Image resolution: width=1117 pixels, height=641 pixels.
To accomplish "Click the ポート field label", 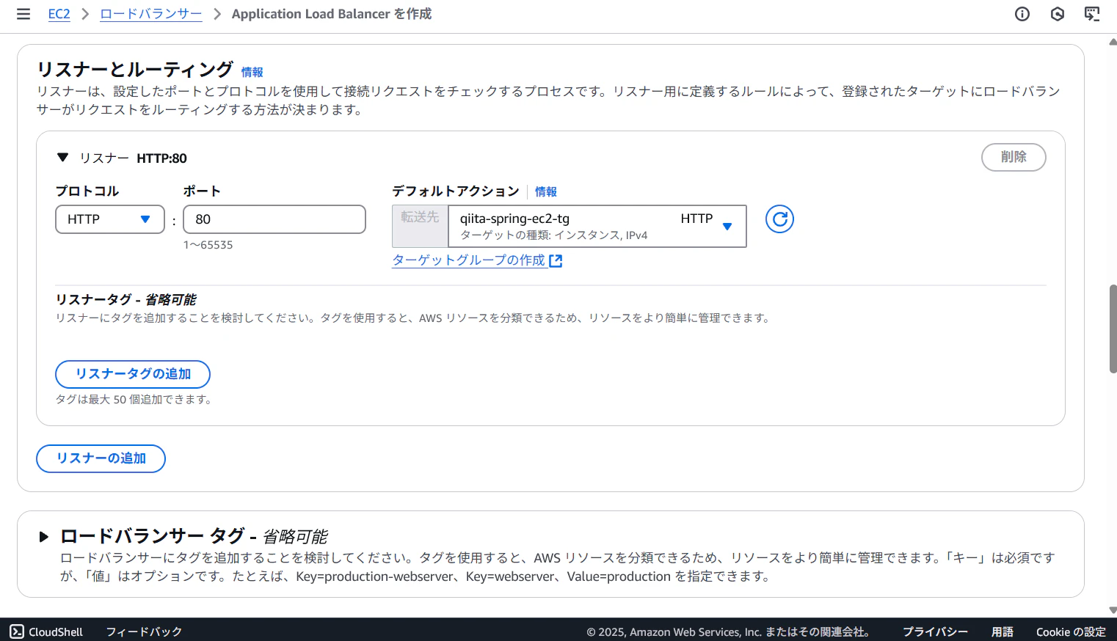I will (x=202, y=191).
